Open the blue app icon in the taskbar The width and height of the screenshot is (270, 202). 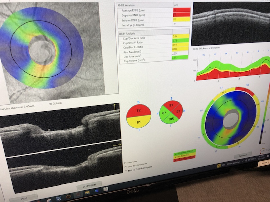(x=97, y=191)
